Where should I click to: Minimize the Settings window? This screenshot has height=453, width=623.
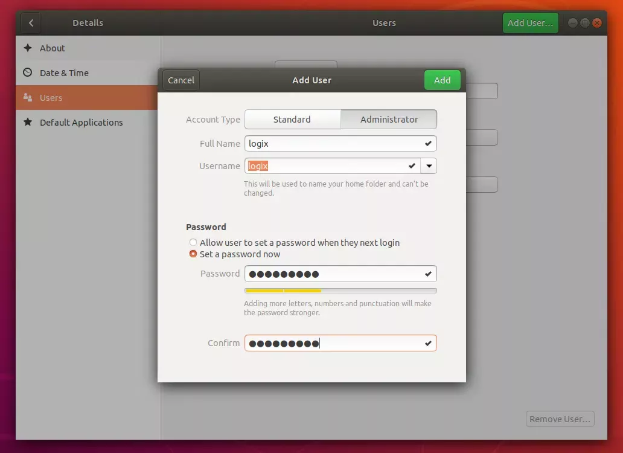(572, 23)
